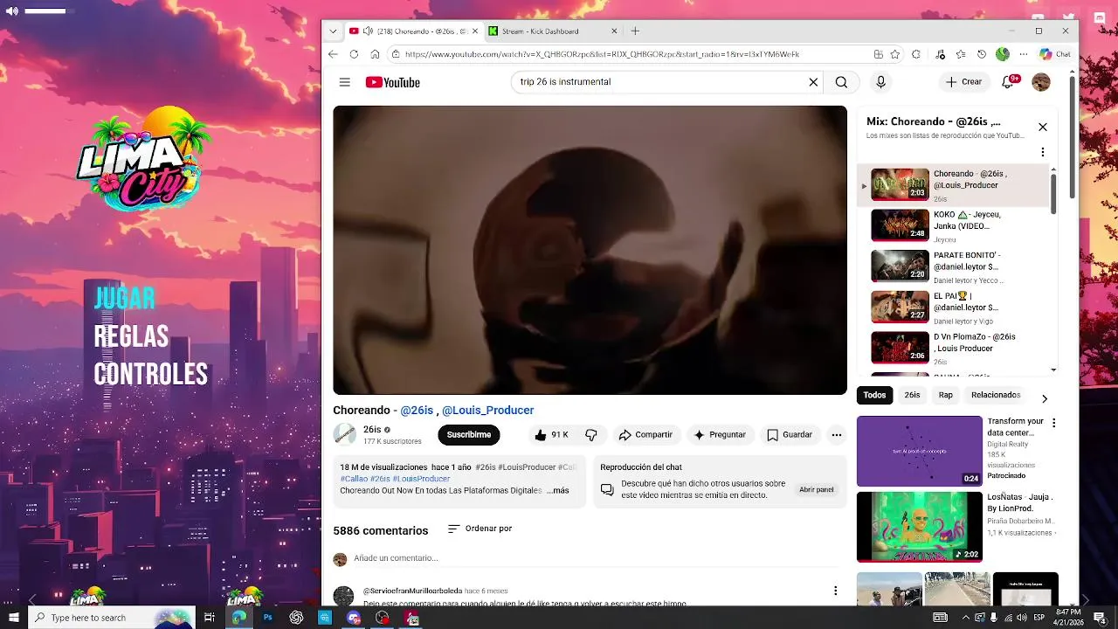Mute the YouTube browser tab audio icon

(368, 31)
